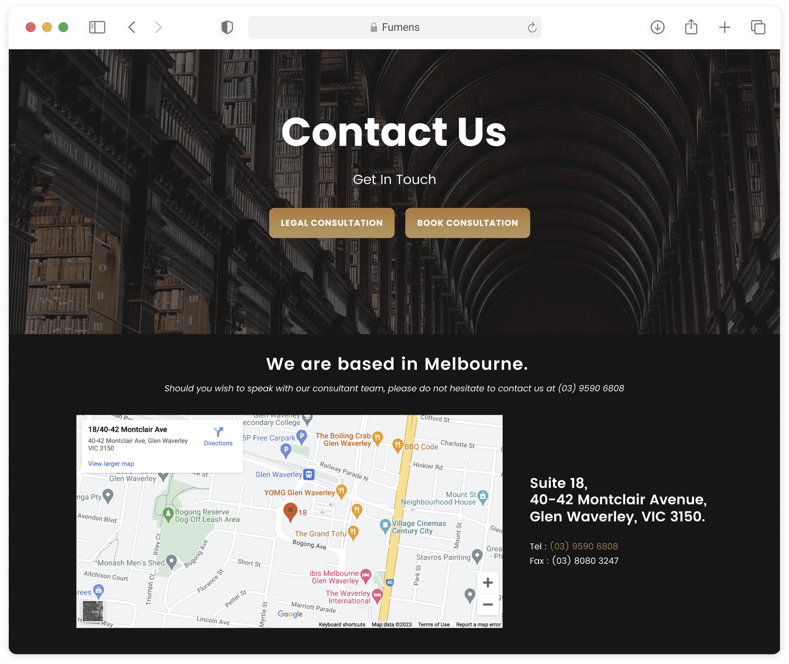The height and width of the screenshot is (664, 789).
Task: Open Directions in the map card
Action: [218, 437]
